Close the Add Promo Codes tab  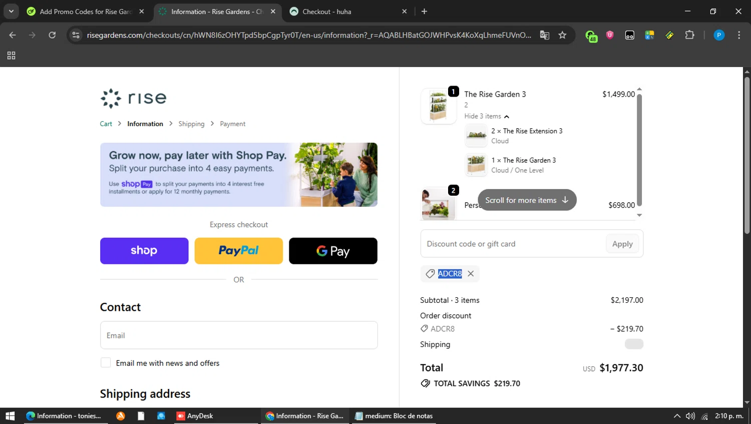142,12
